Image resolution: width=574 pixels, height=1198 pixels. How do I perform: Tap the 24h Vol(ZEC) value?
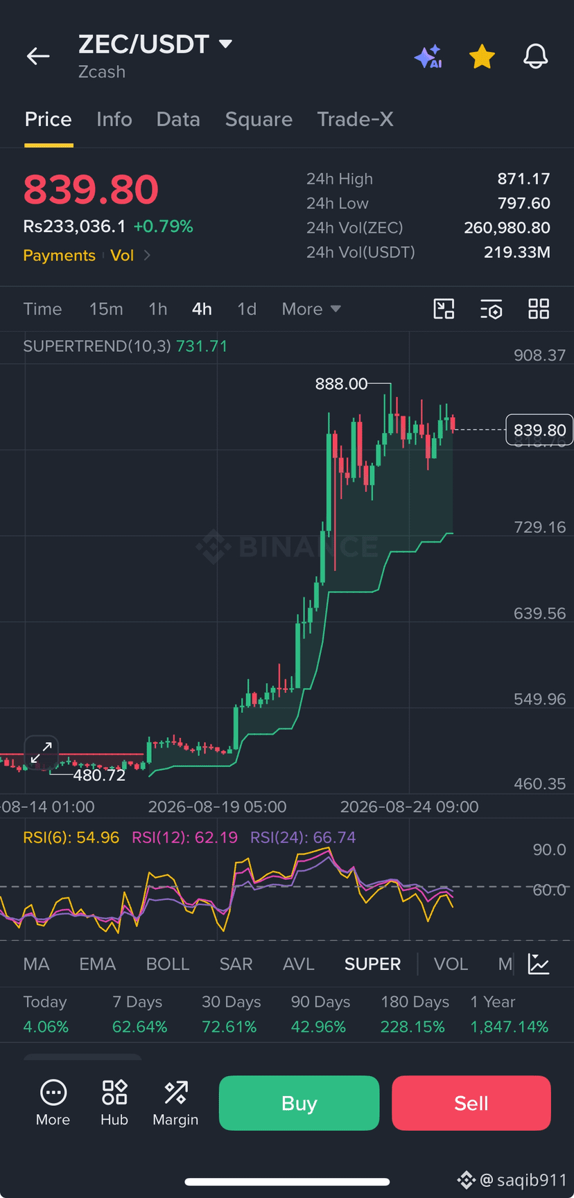click(507, 228)
